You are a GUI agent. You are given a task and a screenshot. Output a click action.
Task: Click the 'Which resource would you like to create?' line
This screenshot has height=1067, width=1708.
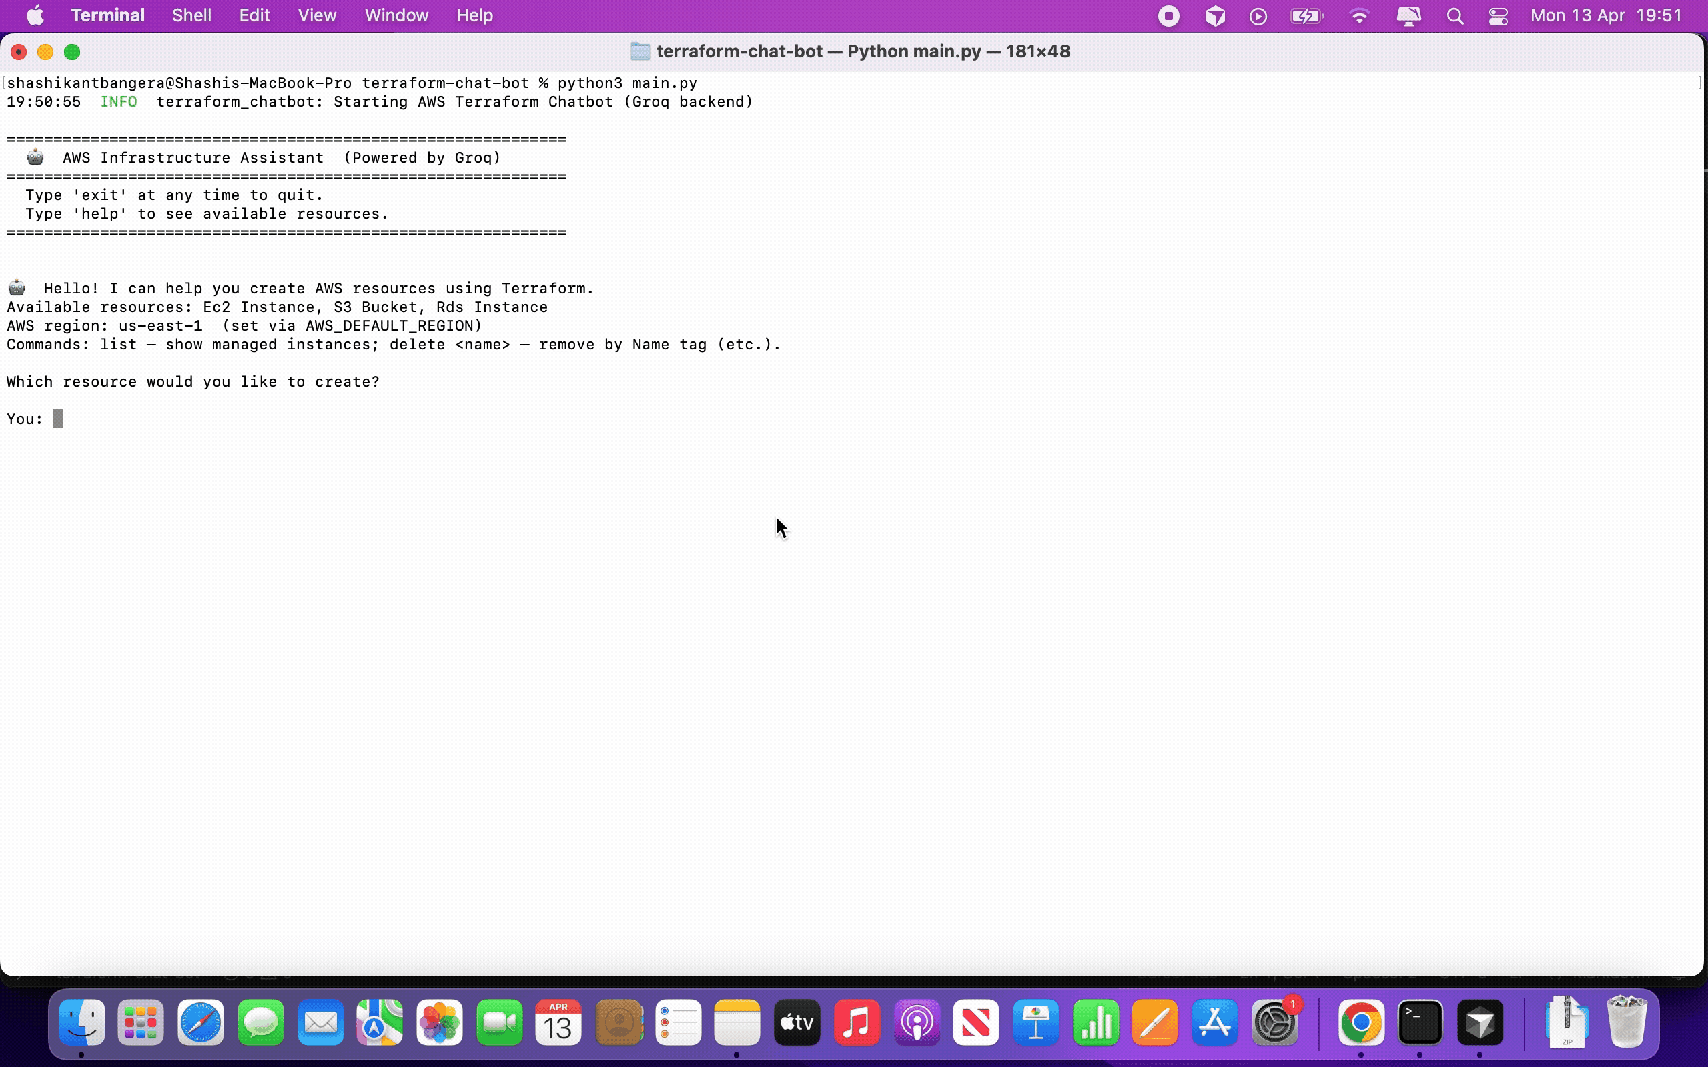[x=193, y=381]
